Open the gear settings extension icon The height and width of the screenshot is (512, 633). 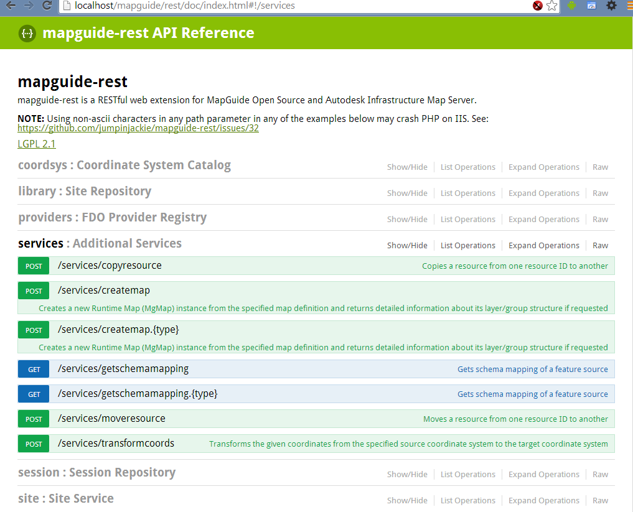point(612,6)
